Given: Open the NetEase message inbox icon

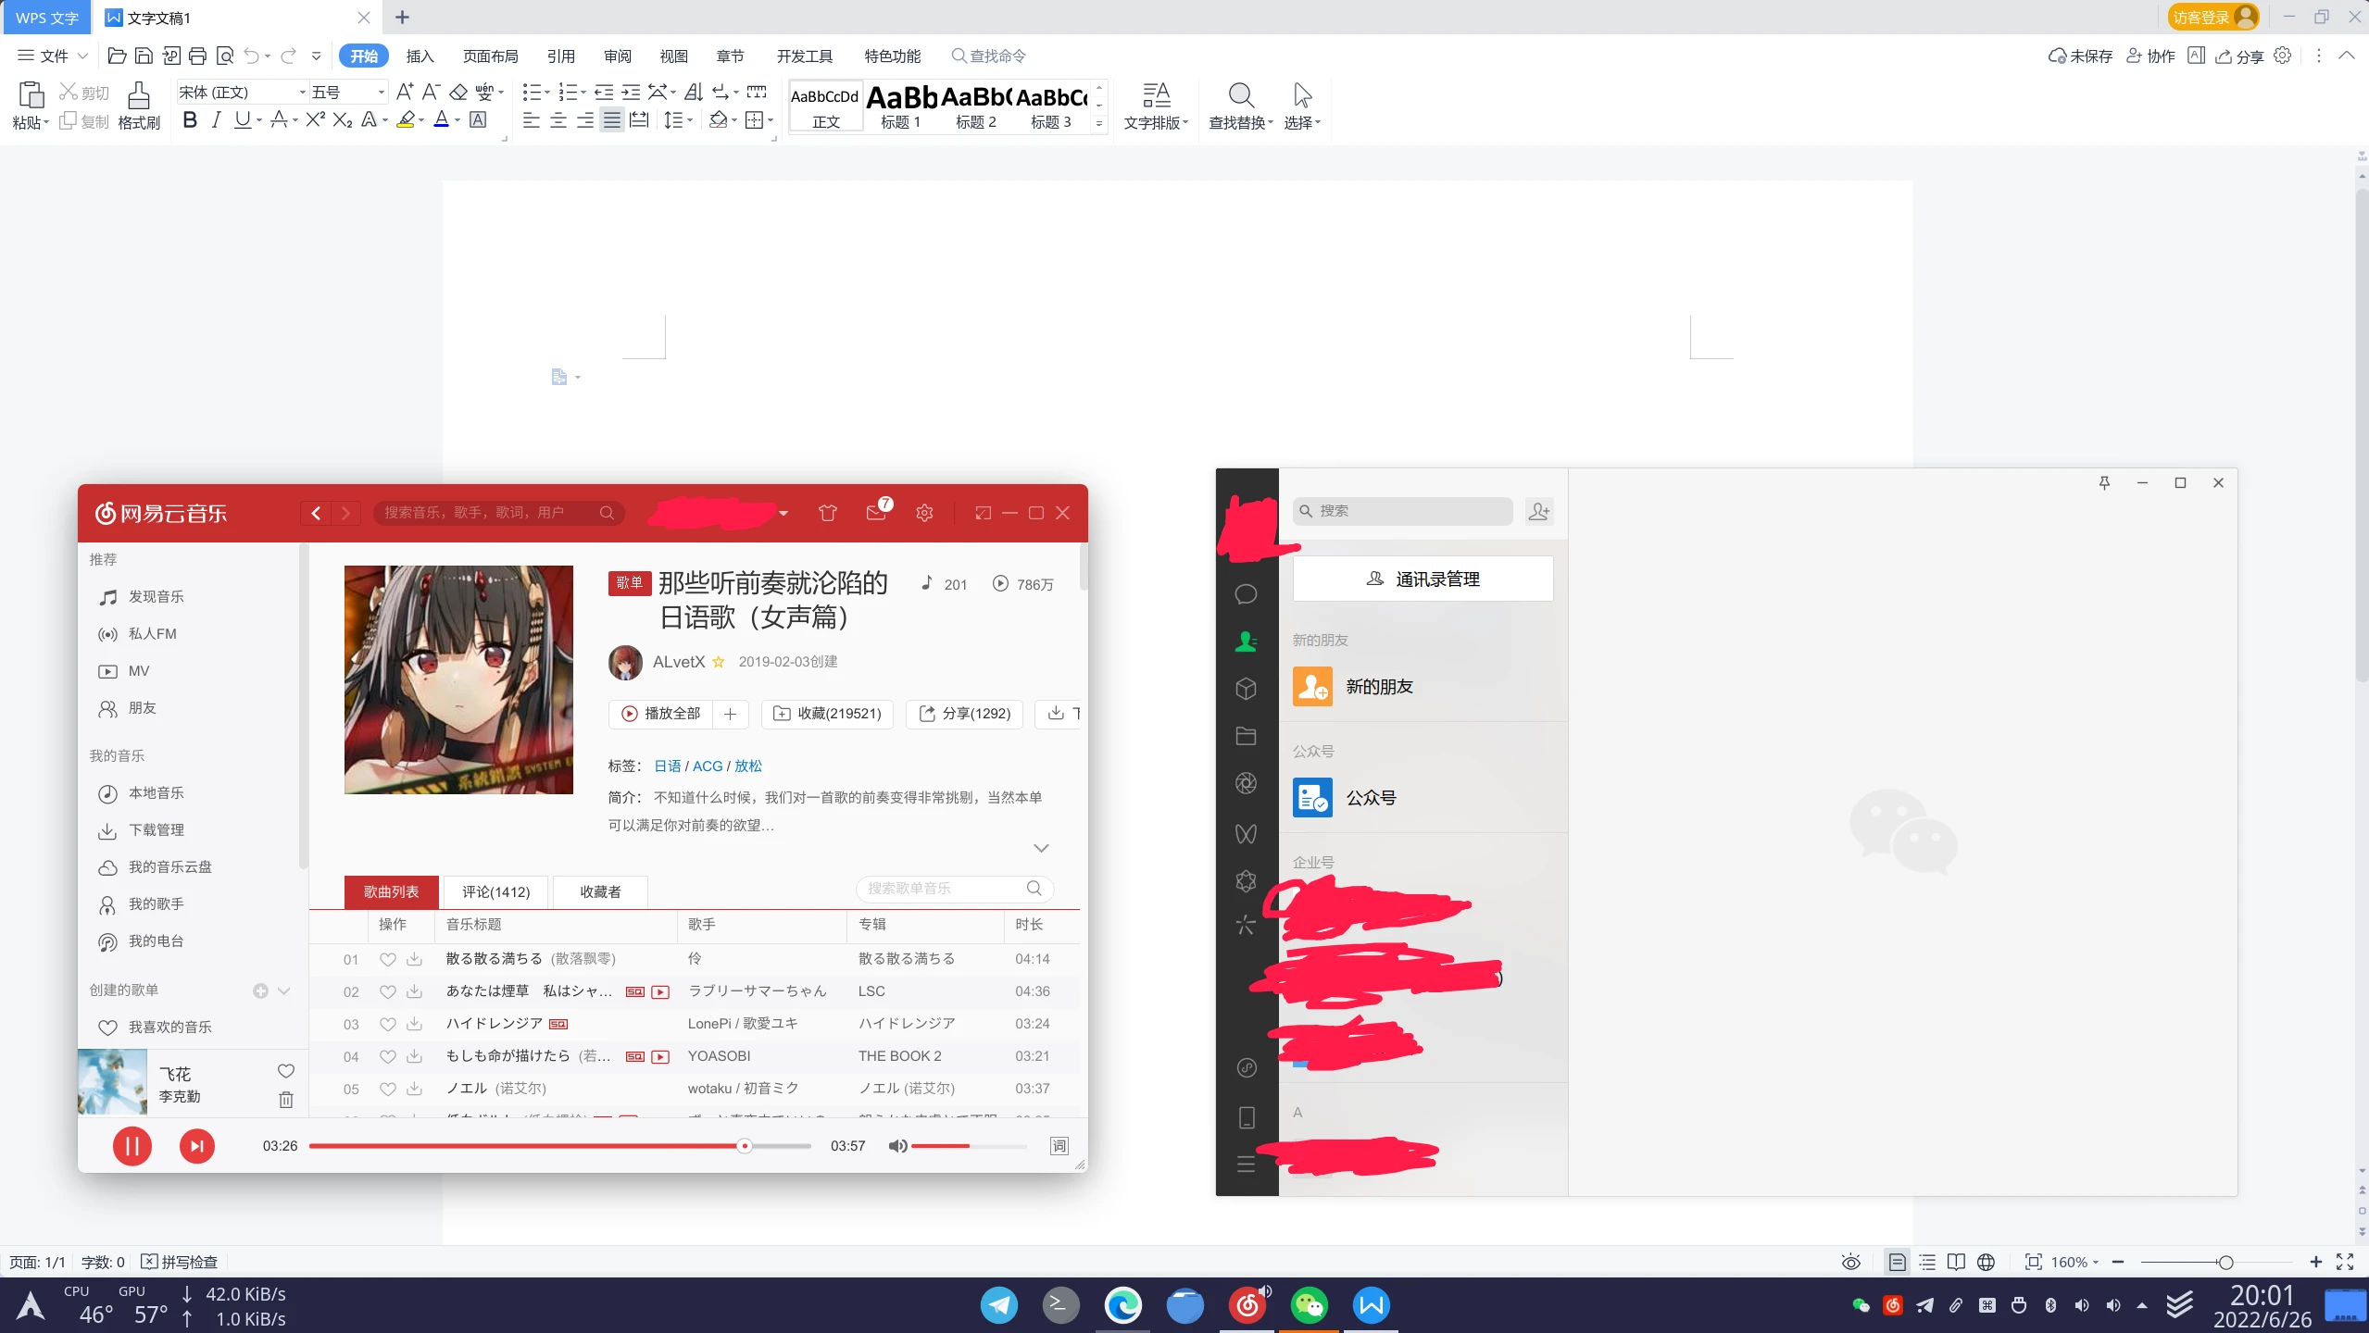Looking at the screenshot, I should [x=876, y=513].
